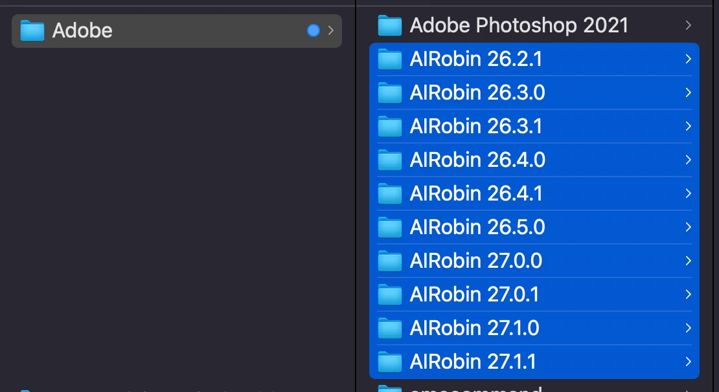Viewport: 719px width, 392px height.
Task: Select the AIRobin 26.4.1 folder icon
Action: coord(390,193)
